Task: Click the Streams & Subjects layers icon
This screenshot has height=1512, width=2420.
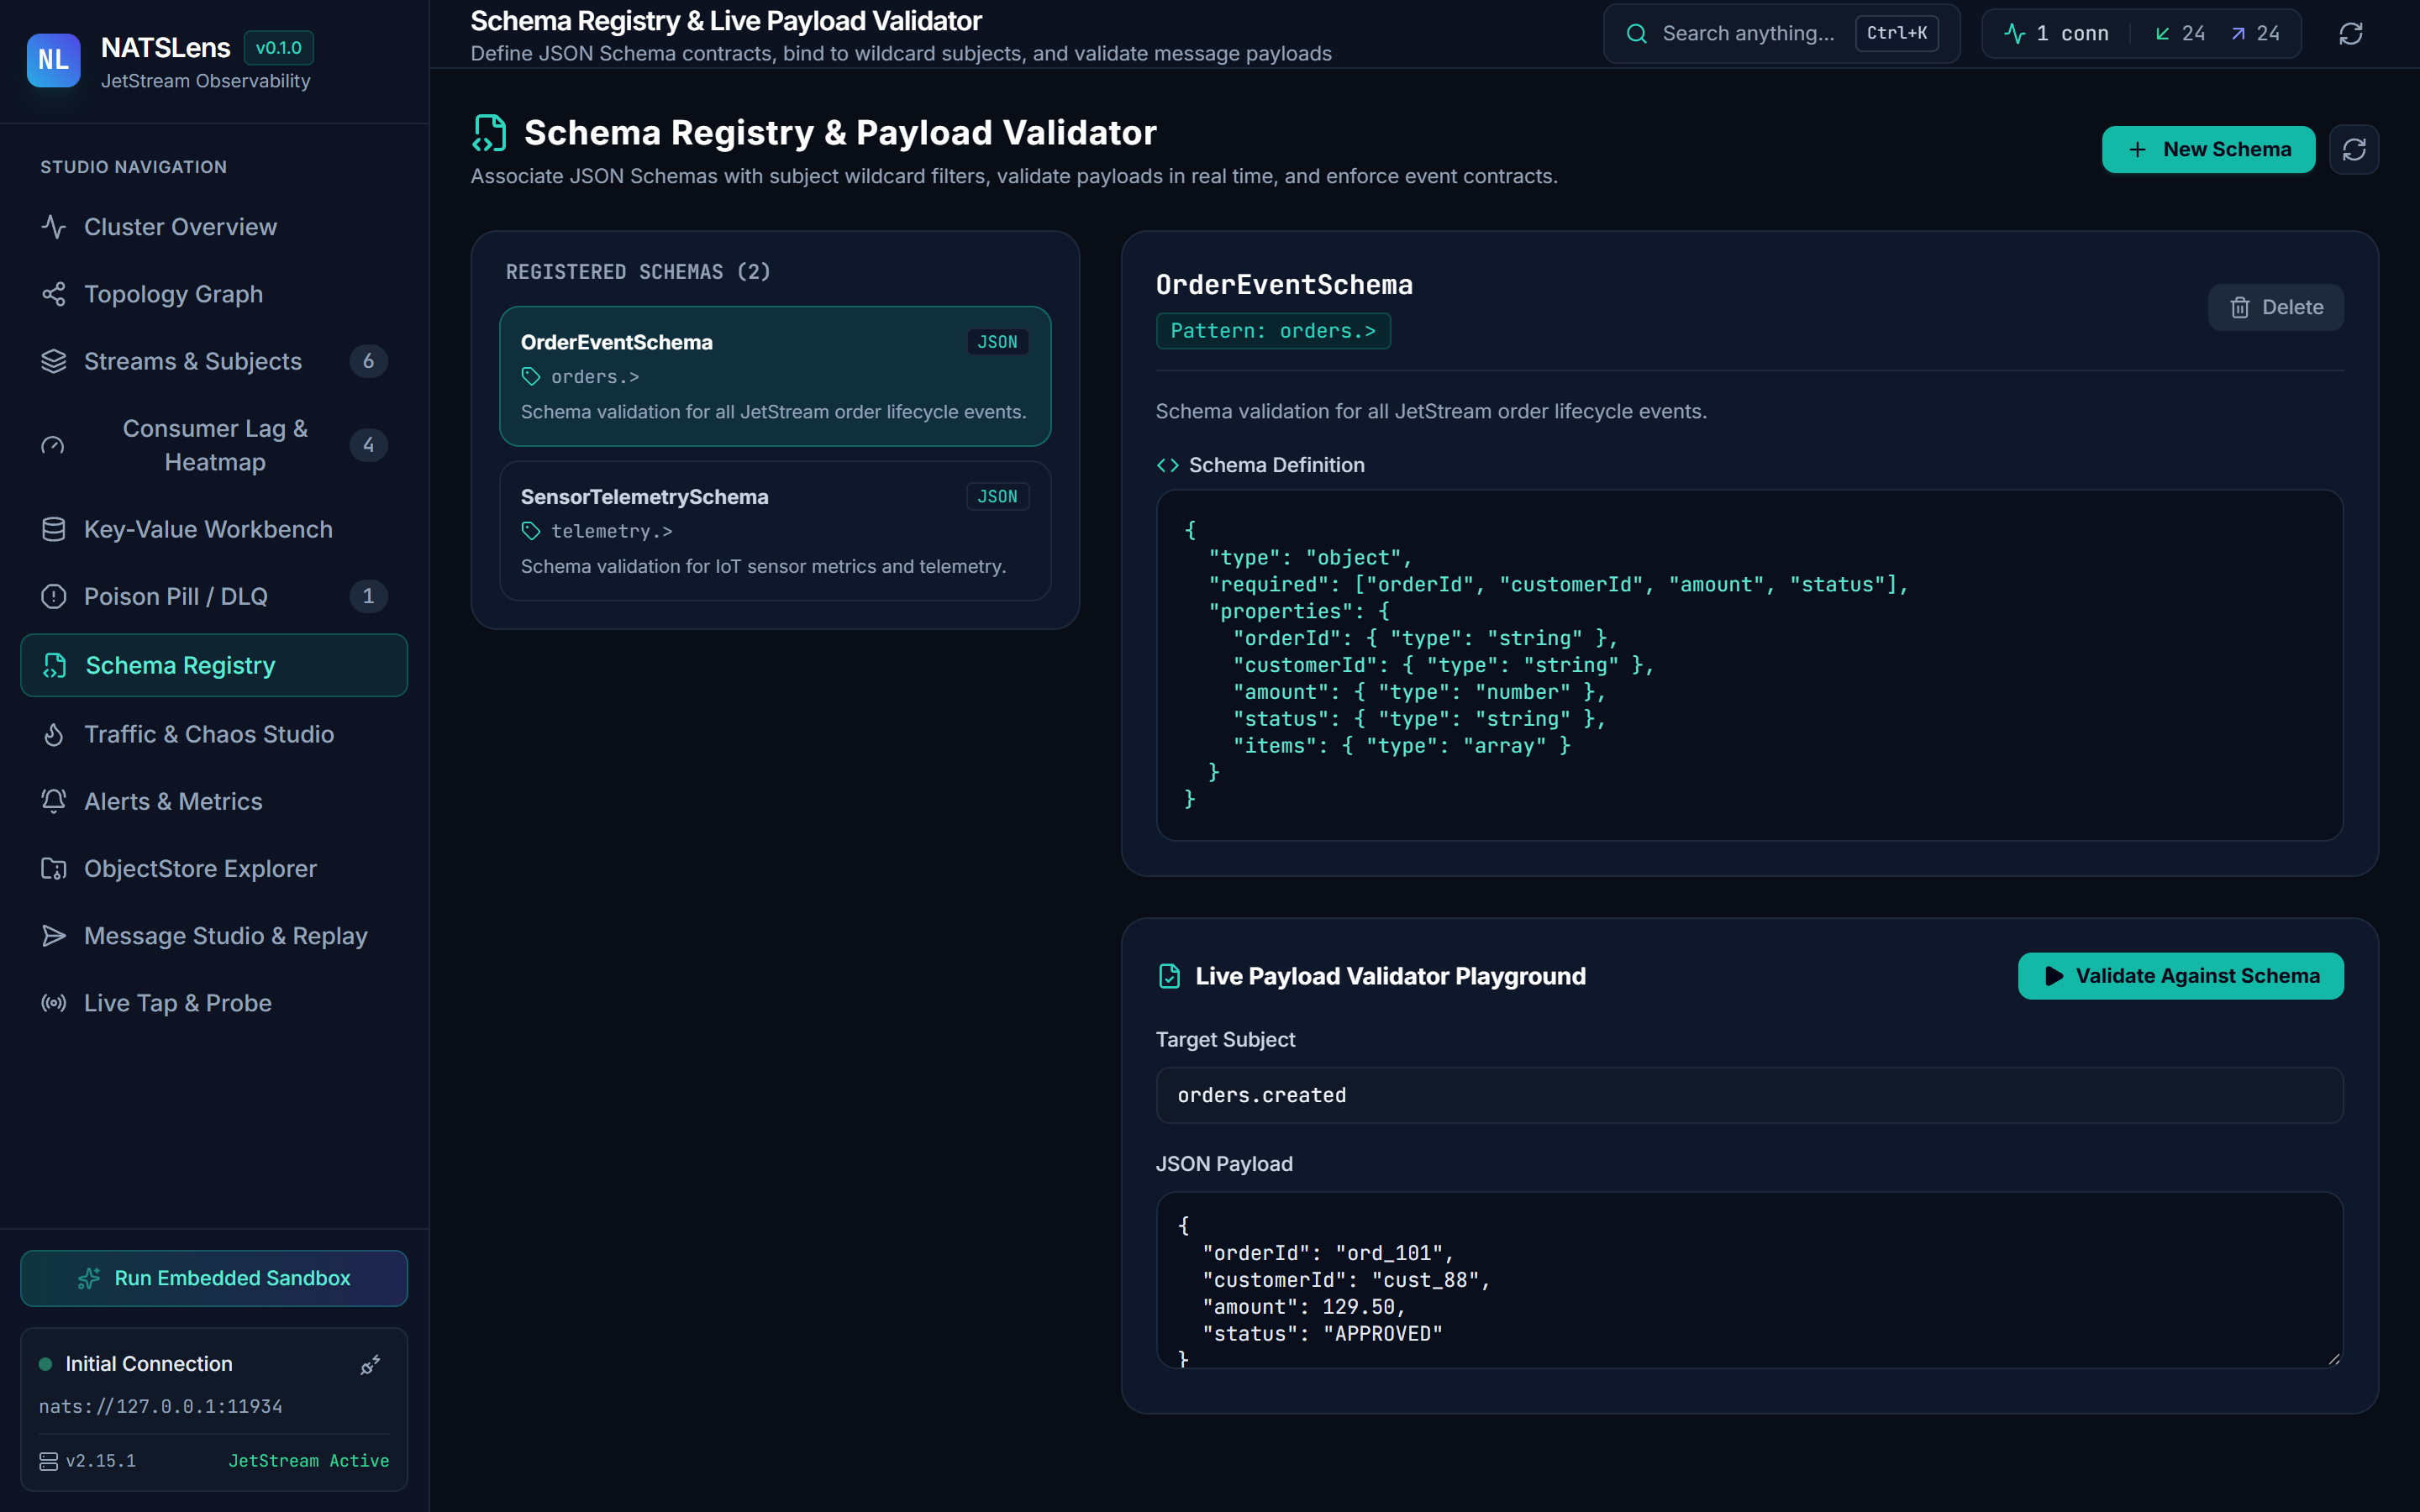Action: click(x=54, y=361)
